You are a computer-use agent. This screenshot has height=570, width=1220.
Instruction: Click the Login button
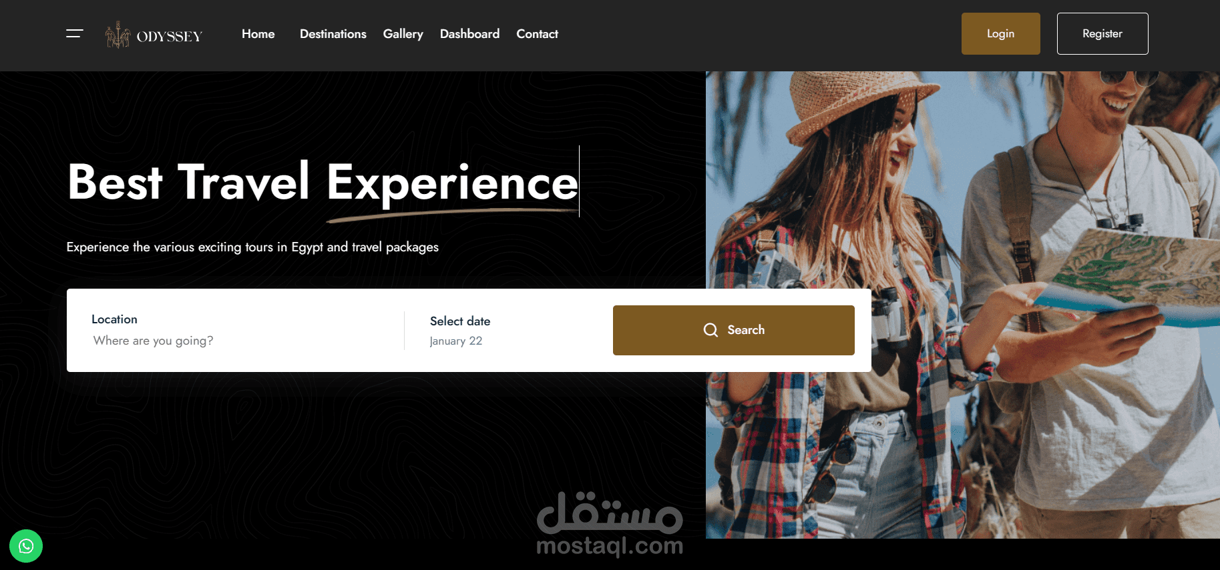pos(1000,33)
